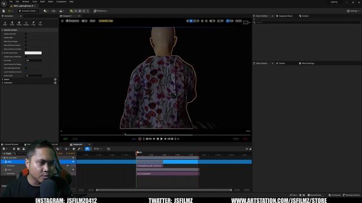
Task: Click the Sequencer horizontal scrollbar
Action: click(164, 190)
